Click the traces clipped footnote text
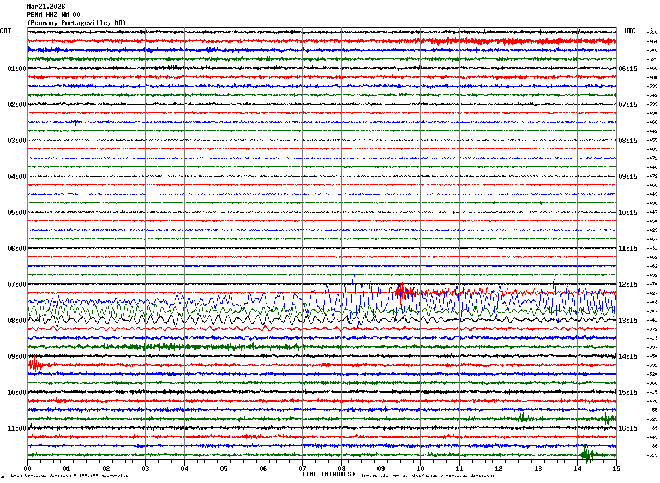660x483 pixels. coord(428,476)
